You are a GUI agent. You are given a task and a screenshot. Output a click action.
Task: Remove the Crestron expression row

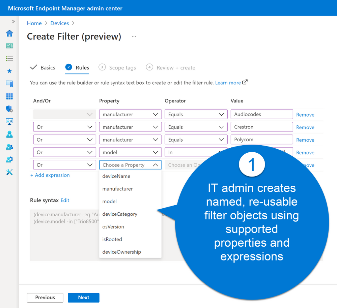click(305, 127)
